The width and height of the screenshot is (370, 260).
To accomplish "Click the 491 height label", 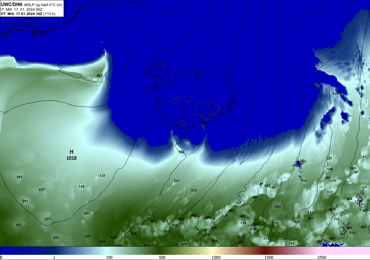I will point(214,241).
